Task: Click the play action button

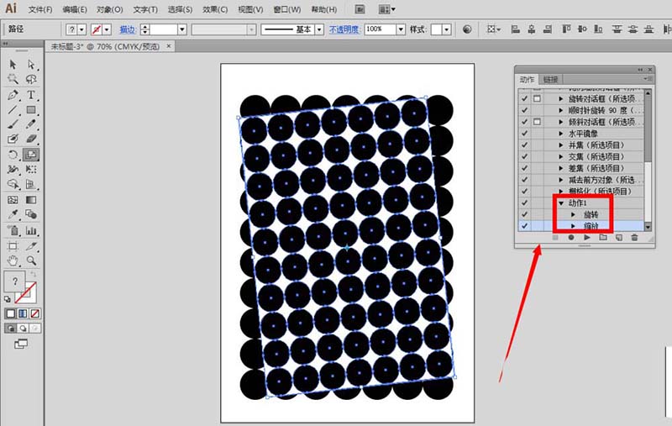Action: 586,238
